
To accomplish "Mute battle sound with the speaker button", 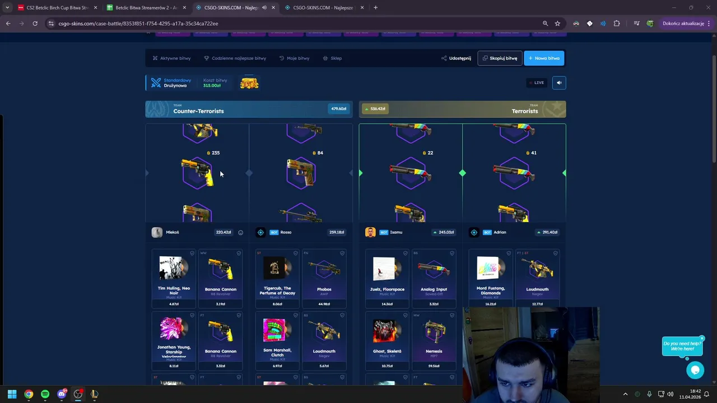I will 559,83.
